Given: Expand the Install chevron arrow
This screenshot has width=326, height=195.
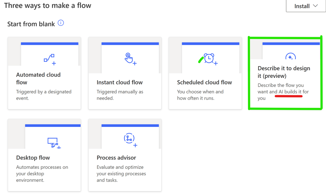Looking at the screenshot, I should coord(316,6).
